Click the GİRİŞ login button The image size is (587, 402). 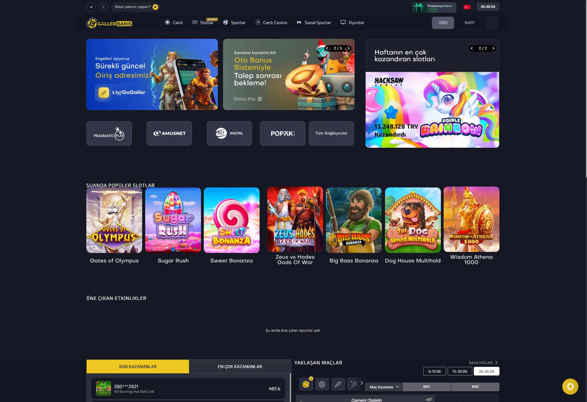443,23
